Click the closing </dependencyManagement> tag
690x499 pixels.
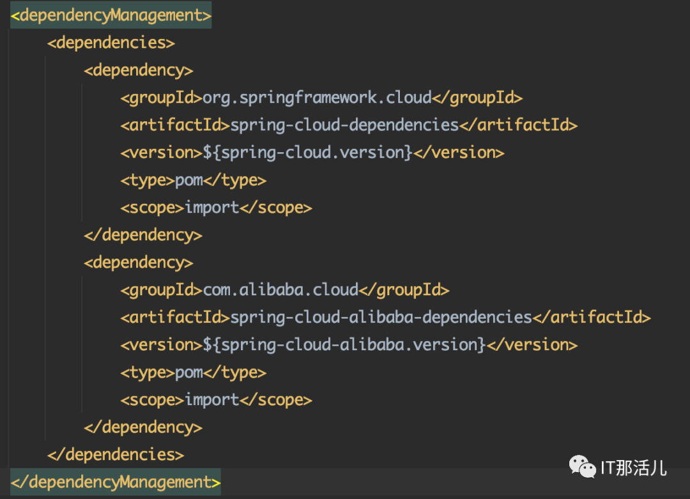tap(115, 482)
